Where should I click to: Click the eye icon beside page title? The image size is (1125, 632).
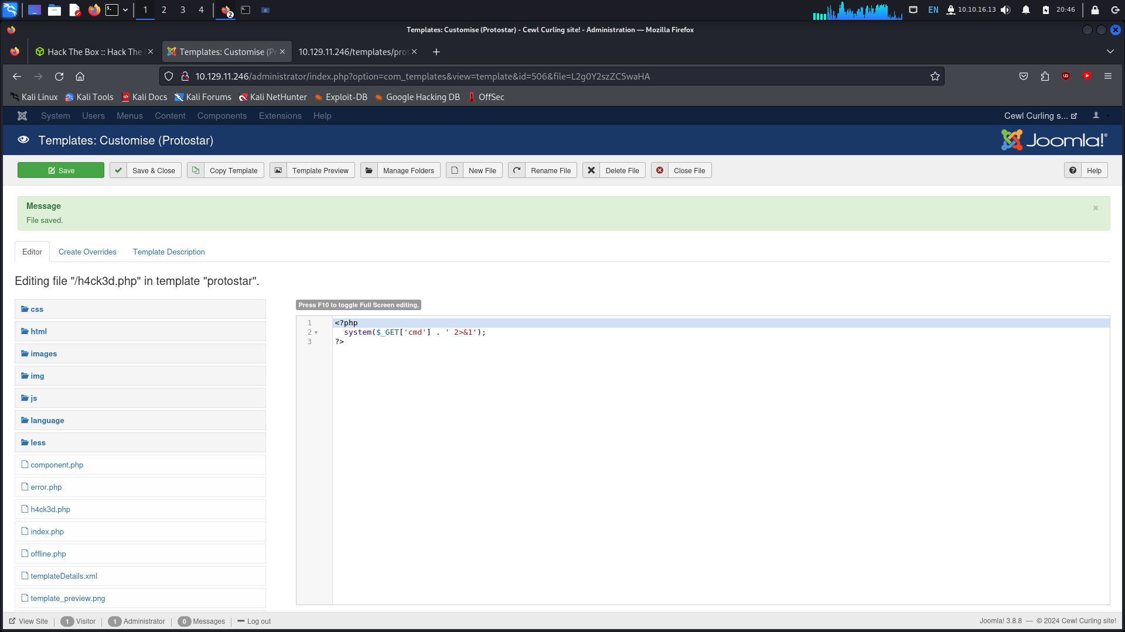[23, 140]
